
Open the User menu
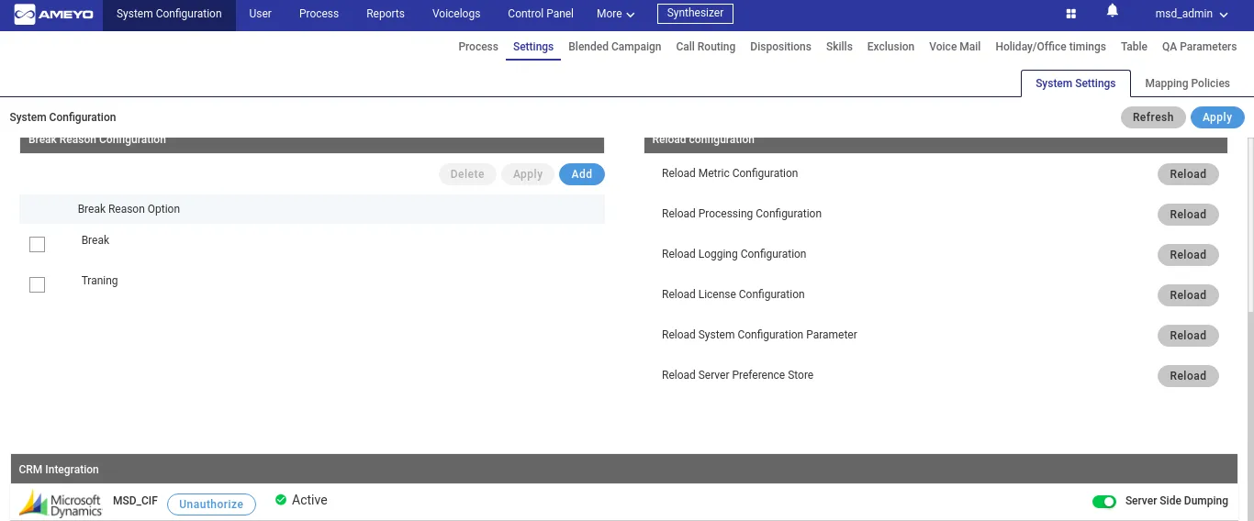point(260,14)
